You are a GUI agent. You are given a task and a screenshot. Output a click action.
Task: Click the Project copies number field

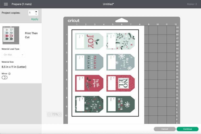coord(32,13)
